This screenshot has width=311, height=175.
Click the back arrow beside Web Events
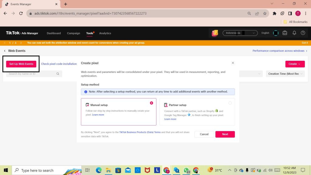(x=5, y=51)
